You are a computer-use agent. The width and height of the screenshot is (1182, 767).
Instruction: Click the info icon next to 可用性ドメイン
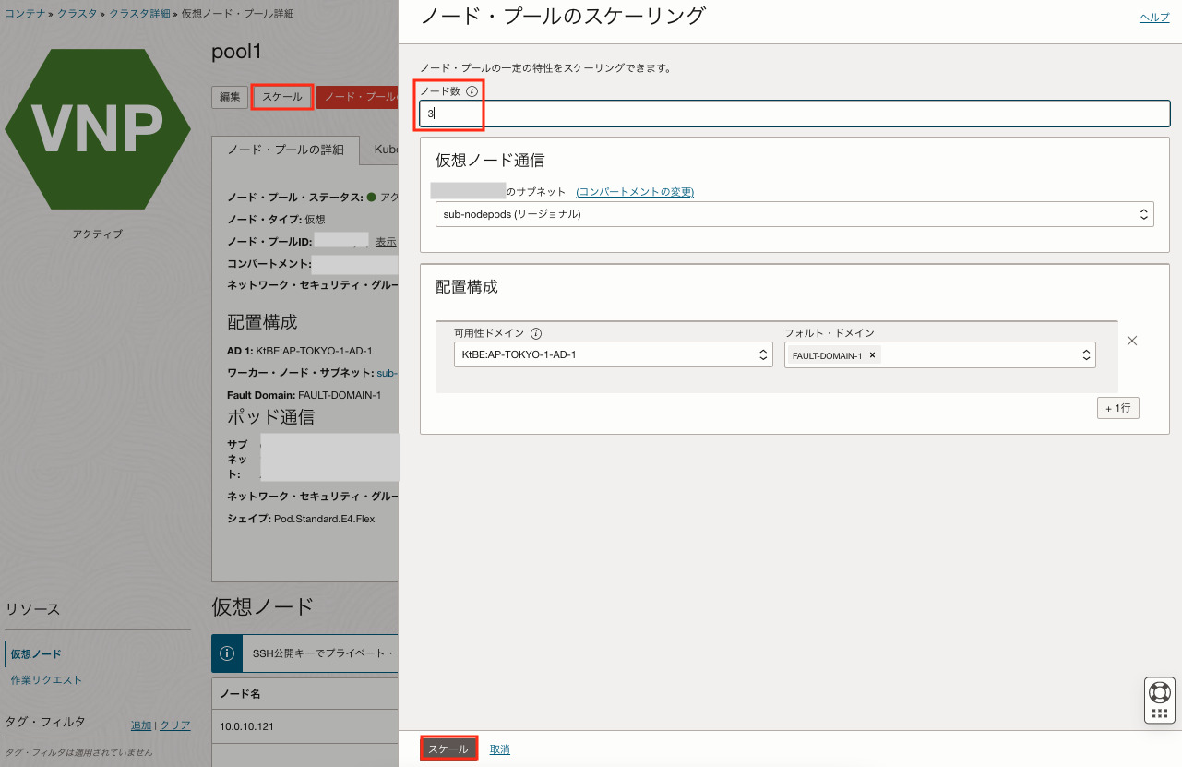click(x=534, y=333)
